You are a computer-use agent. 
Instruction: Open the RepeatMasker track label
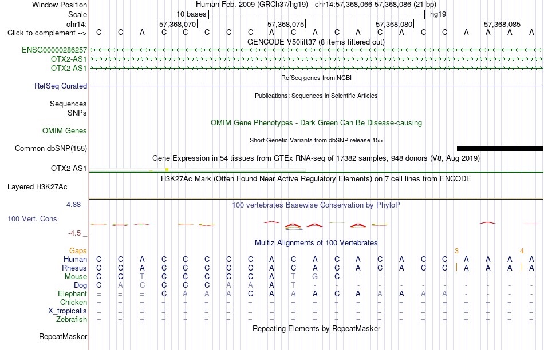pos(63,336)
